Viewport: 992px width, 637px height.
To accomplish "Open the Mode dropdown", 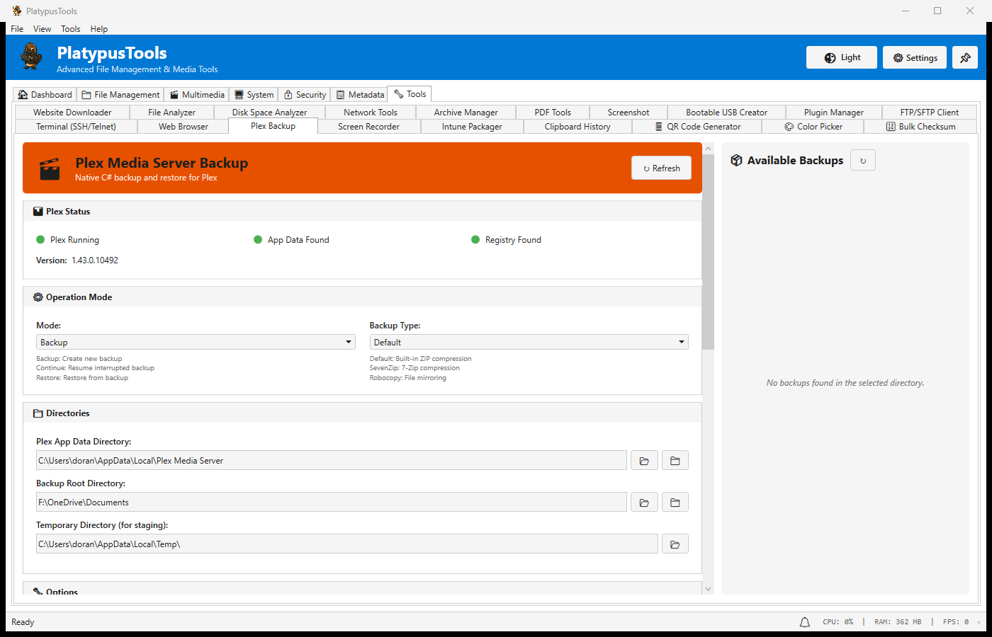I will tap(196, 343).
